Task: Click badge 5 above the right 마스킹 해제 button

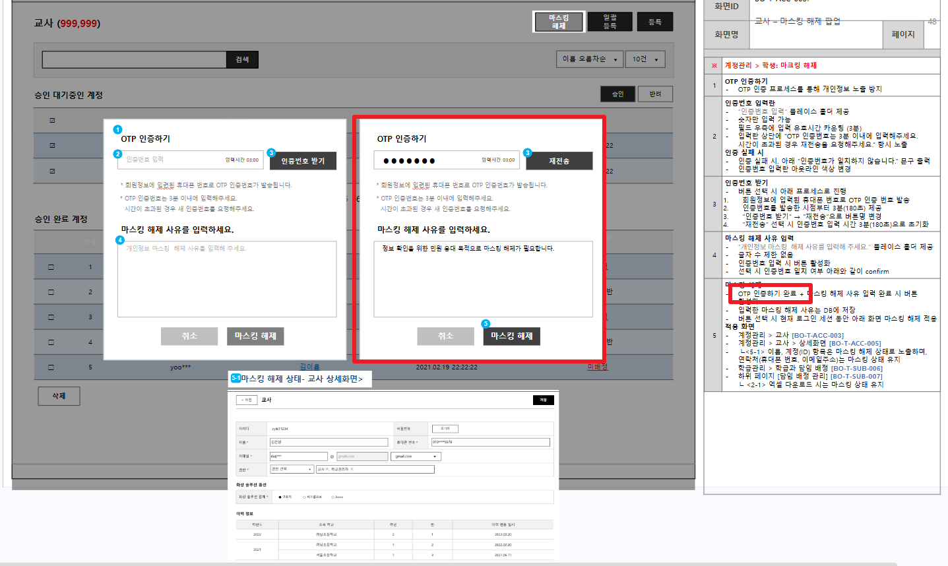Action: coord(486,324)
